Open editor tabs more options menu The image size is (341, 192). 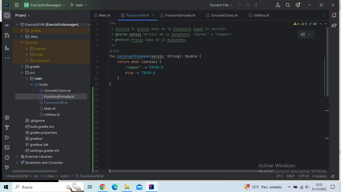tap(324, 15)
